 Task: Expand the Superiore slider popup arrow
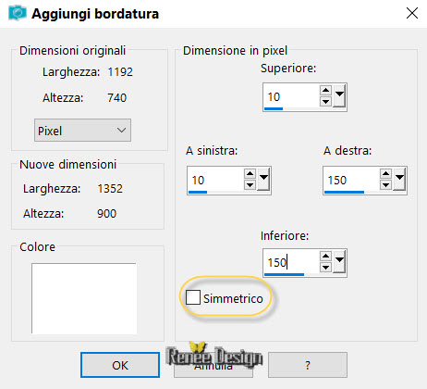tap(339, 96)
